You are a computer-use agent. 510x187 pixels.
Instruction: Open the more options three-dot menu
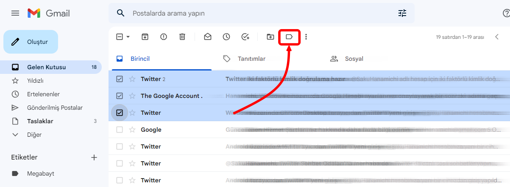306,37
